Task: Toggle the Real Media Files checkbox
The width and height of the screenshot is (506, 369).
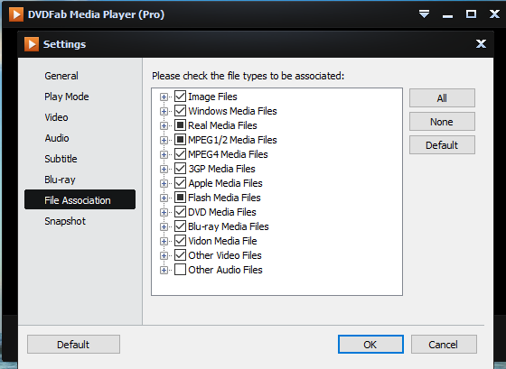Action: (180, 125)
